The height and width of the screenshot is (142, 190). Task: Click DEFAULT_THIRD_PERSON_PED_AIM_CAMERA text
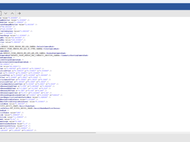(18, 47)
